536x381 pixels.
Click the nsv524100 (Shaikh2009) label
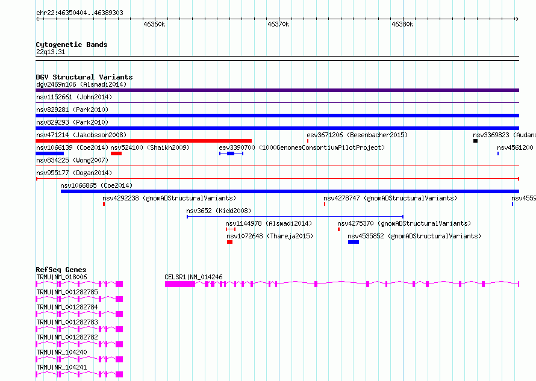click(150, 147)
